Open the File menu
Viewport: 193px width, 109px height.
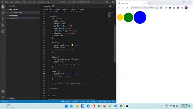[7, 2]
